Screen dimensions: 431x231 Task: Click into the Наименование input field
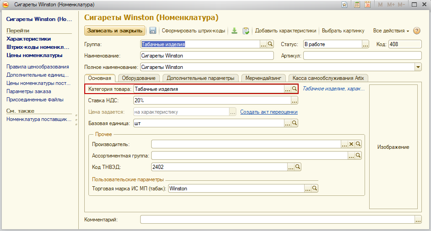tap(207, 56)
